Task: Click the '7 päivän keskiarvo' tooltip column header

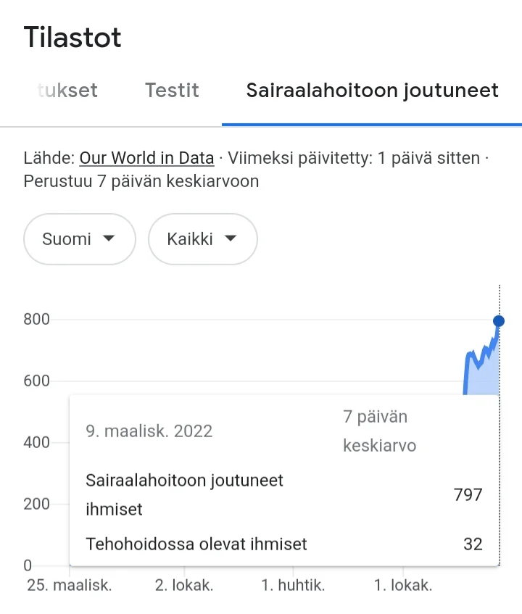Action: 379,431
